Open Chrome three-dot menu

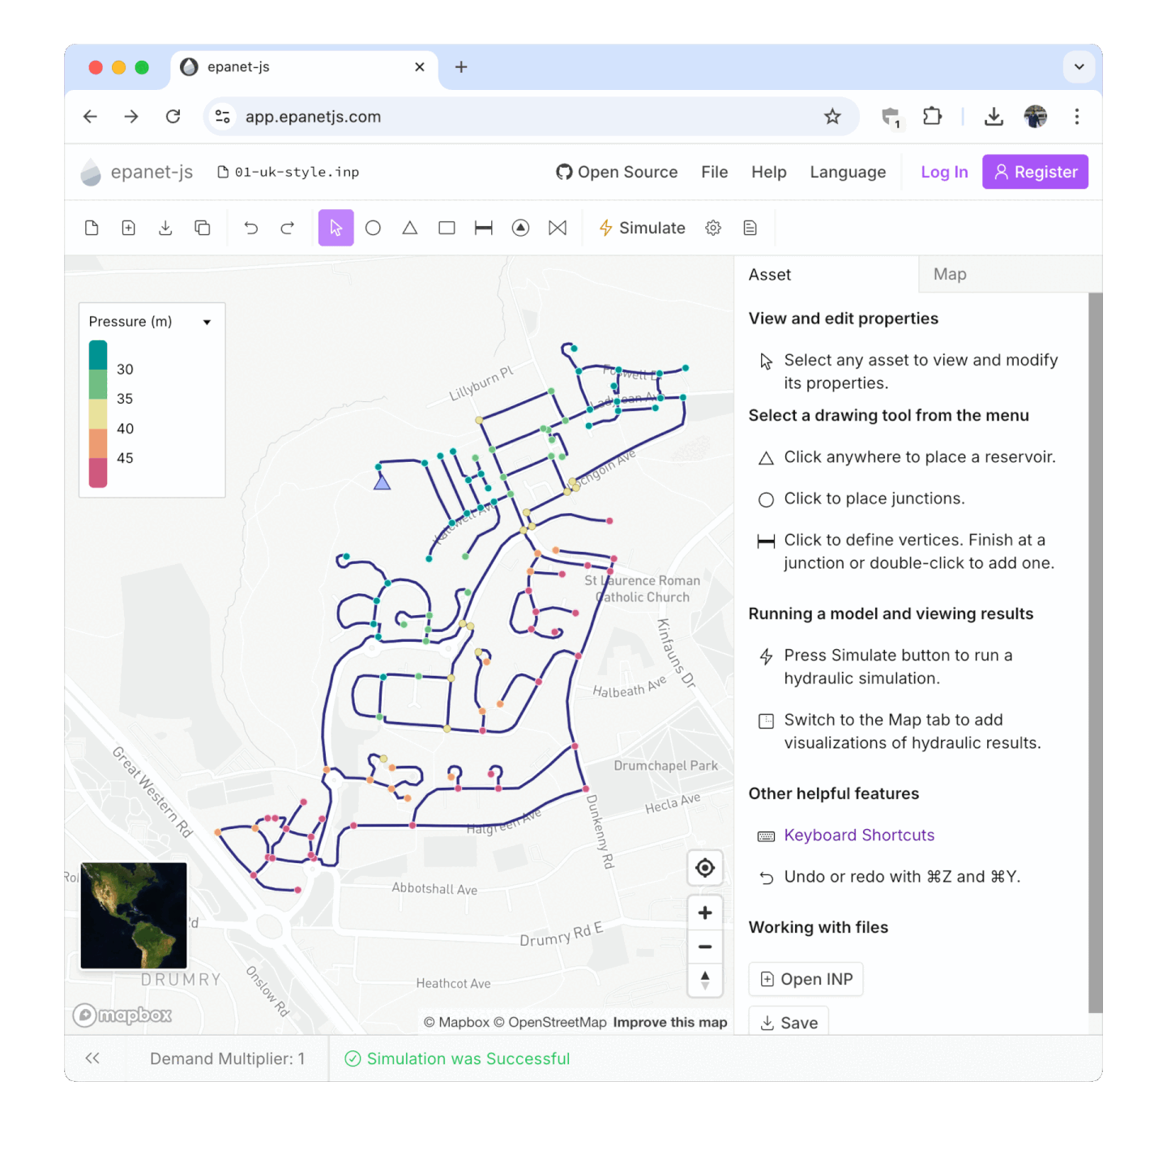pyautogui.click(x=1077, y=117)
